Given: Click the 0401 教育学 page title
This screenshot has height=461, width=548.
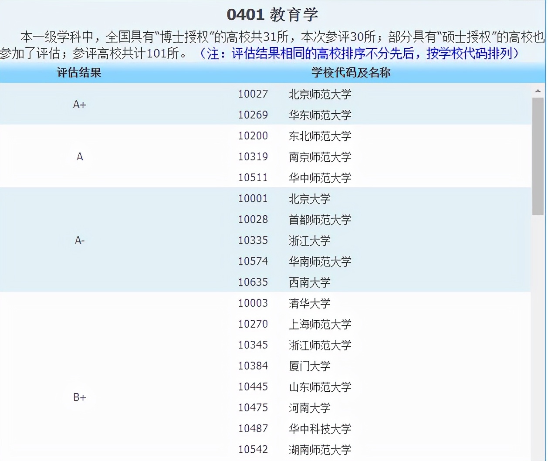Looking at the screenshot, I should [x=273, y=14].
